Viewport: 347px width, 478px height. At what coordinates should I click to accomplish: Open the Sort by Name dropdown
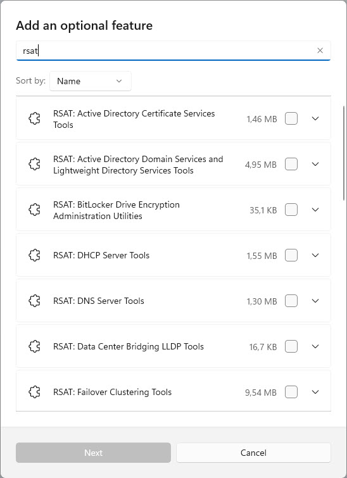[91, 81]
